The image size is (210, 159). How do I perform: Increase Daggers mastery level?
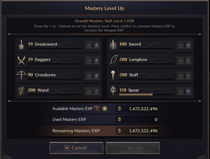click(x=96, y=61)
